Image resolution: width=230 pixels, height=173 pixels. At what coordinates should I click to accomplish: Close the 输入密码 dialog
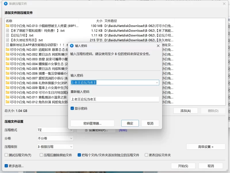pyautogui.click(x=158, y=46)
